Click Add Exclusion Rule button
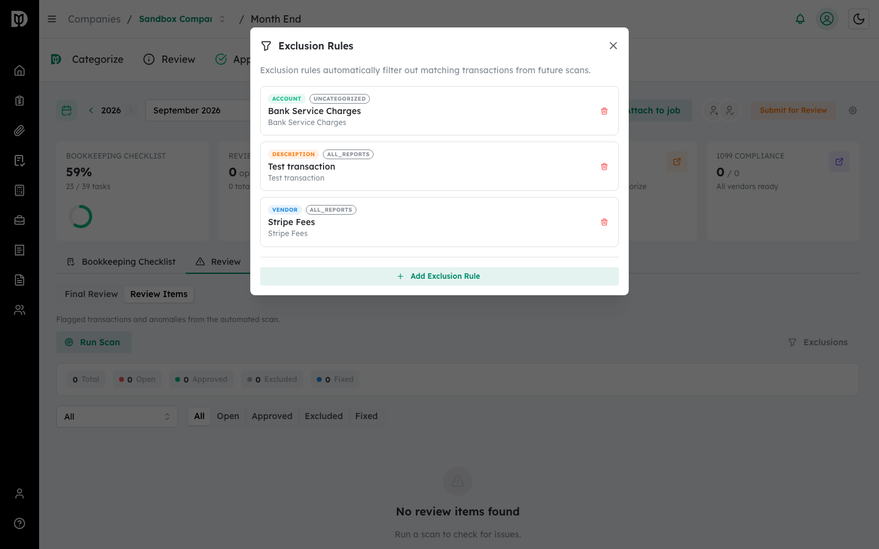Screen dimensions: 879x549 click(440, 276)
